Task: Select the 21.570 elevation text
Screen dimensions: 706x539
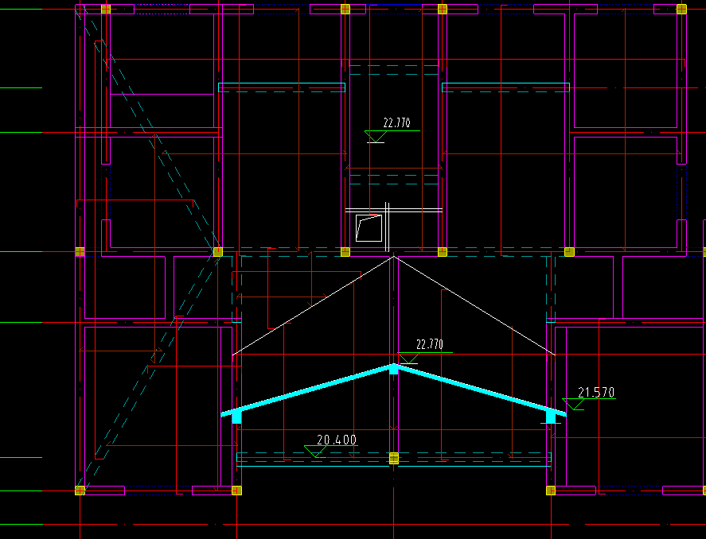Action: 596,393
